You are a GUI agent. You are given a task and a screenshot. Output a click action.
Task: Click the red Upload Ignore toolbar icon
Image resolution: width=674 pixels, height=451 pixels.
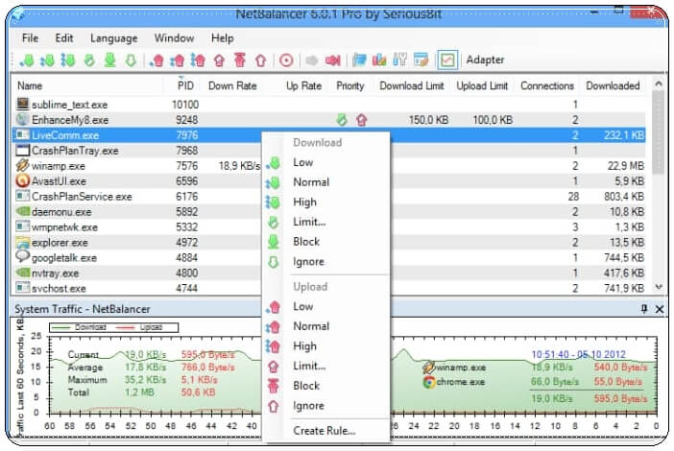pyautogui.click(x=260, y=60)
